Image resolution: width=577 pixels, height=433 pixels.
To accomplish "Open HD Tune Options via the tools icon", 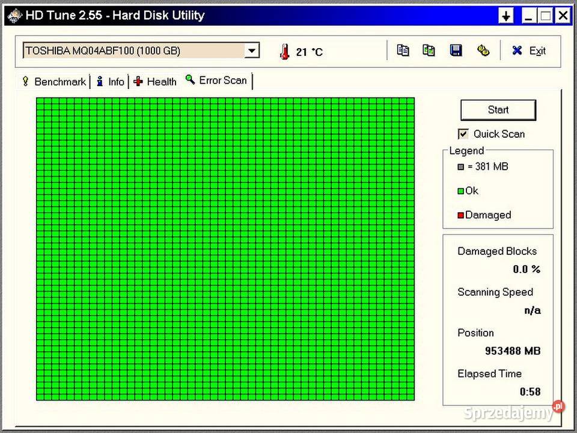I will pos(483,51).
